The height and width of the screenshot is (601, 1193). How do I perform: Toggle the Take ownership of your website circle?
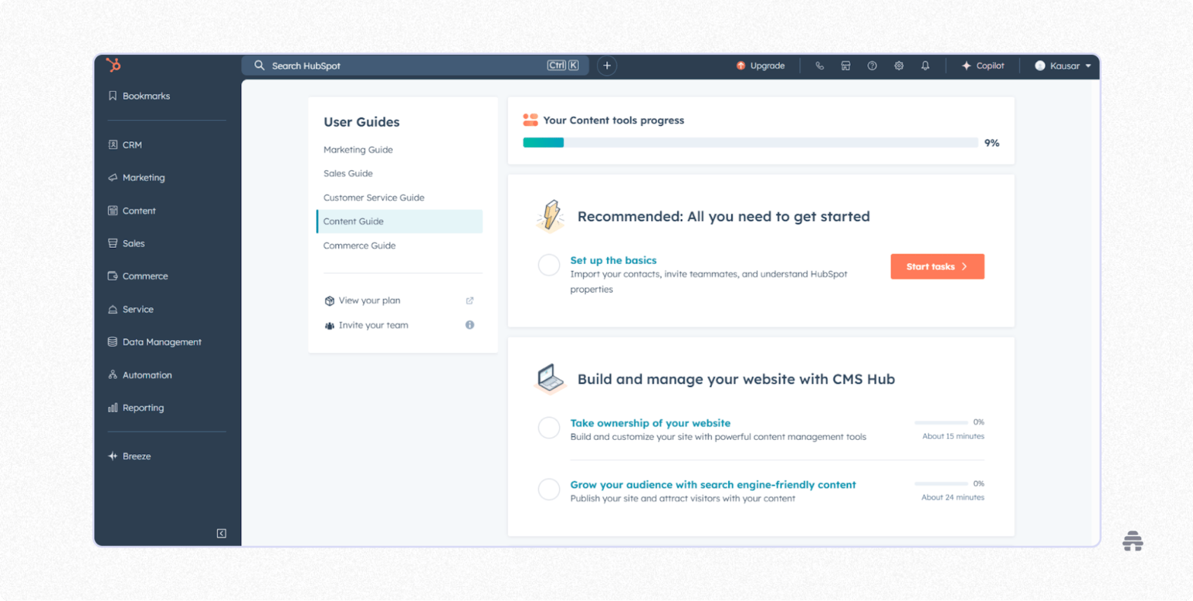tap(548, 427)
